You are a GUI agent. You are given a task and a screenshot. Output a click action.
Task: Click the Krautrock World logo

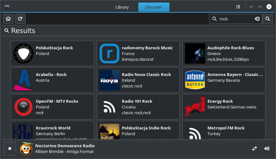tap(23, 131)
